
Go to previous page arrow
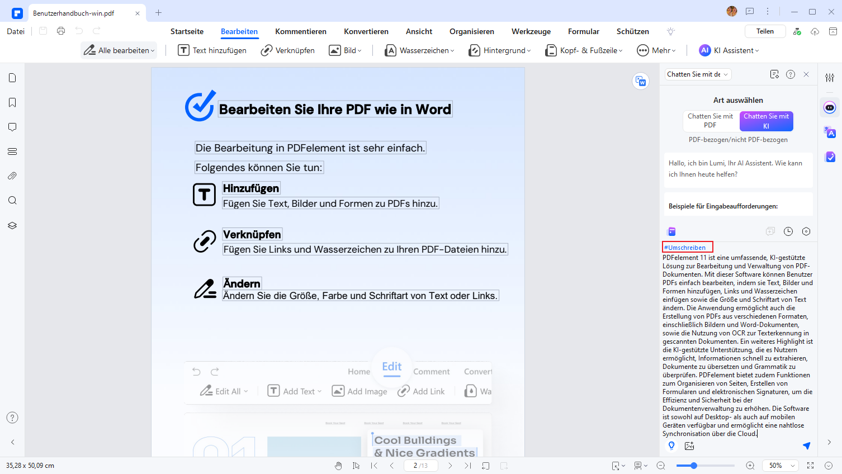392,466
